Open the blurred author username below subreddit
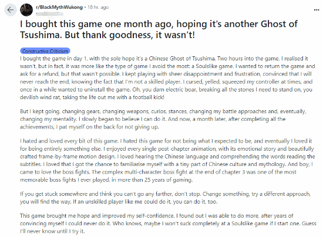 (x=49, y=14)
